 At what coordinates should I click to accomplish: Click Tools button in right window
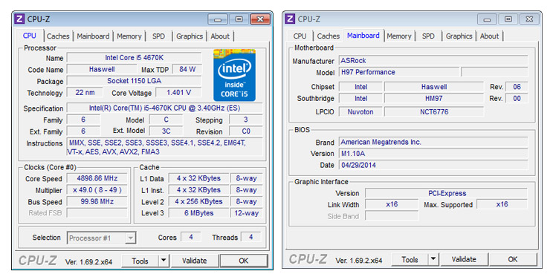tap(410, 259)
